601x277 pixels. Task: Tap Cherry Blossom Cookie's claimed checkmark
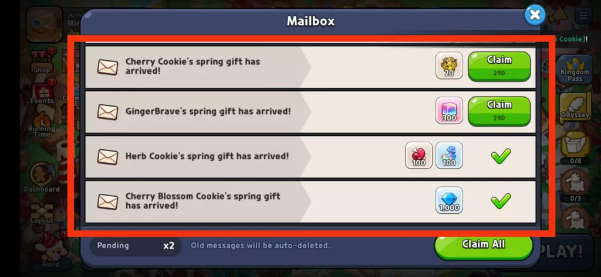(x=501, y=201)
